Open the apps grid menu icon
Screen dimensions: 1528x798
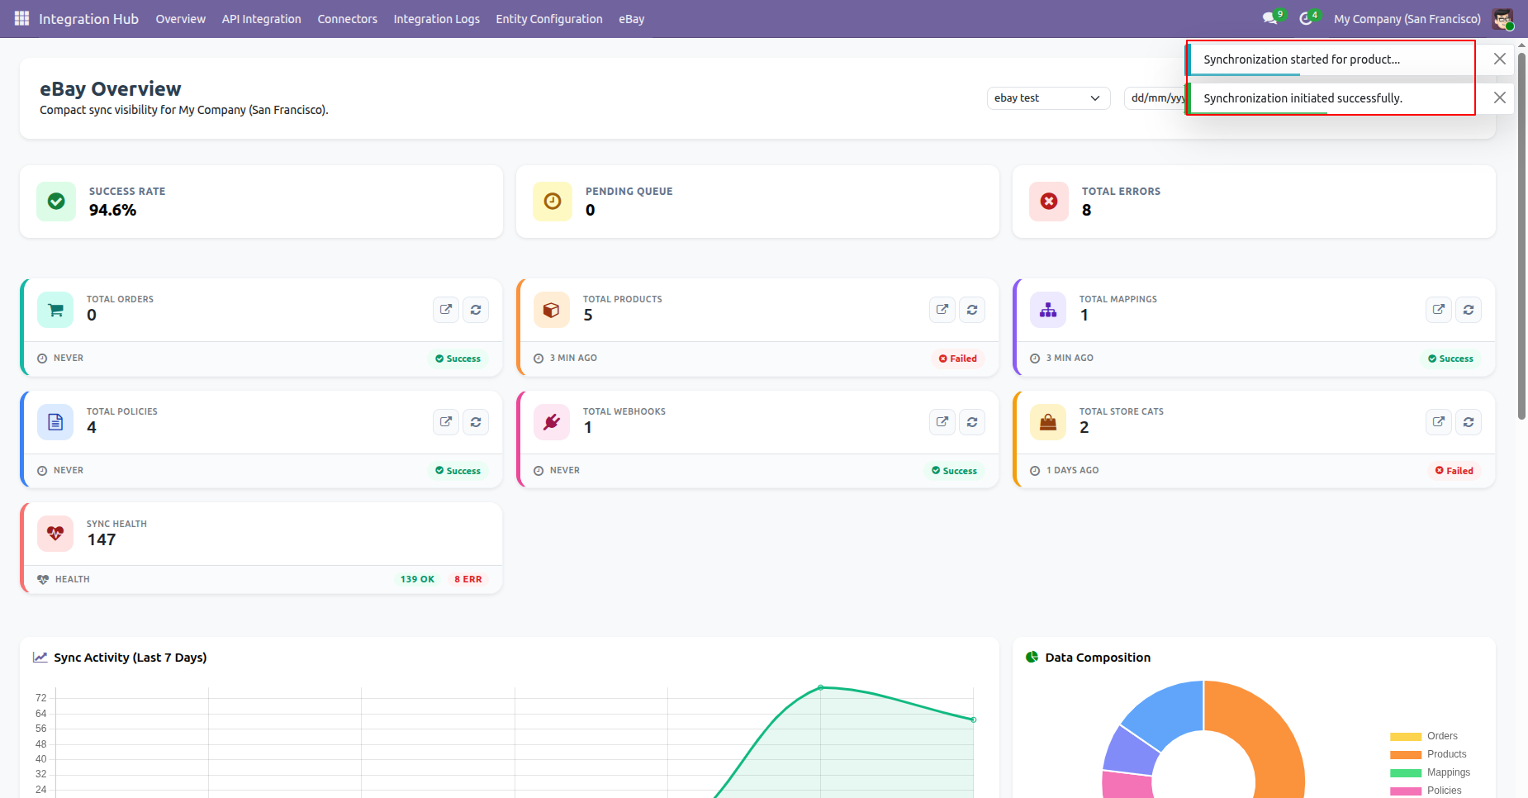pos(21,18)
